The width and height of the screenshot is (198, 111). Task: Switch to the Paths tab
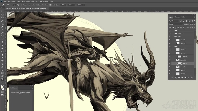click(x=183, y=17)
